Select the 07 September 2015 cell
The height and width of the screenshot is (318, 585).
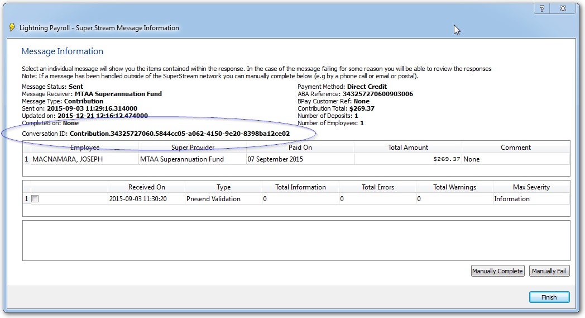click(x=300, y=159)
